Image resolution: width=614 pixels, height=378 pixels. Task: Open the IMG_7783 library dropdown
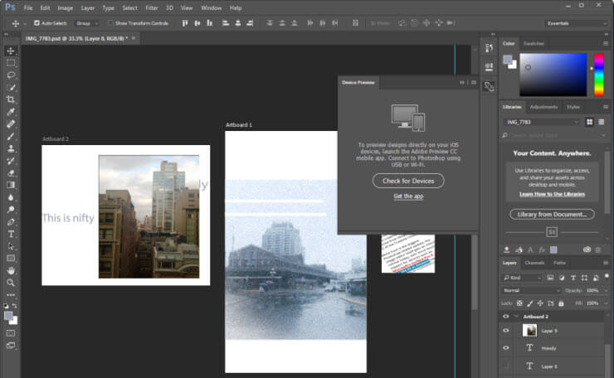(542, 122)
